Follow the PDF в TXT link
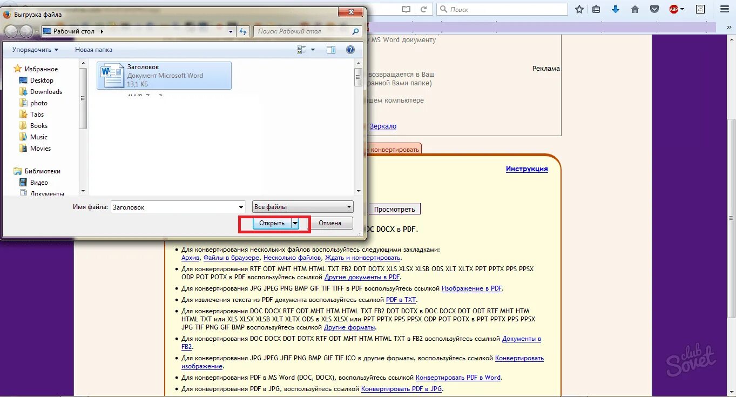Viewport: 736px width, 397px height. click(x=401, y=300)
